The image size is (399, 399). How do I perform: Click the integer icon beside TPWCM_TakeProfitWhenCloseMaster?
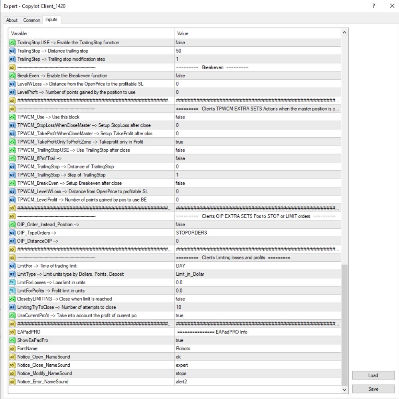(x=12, y=134)
